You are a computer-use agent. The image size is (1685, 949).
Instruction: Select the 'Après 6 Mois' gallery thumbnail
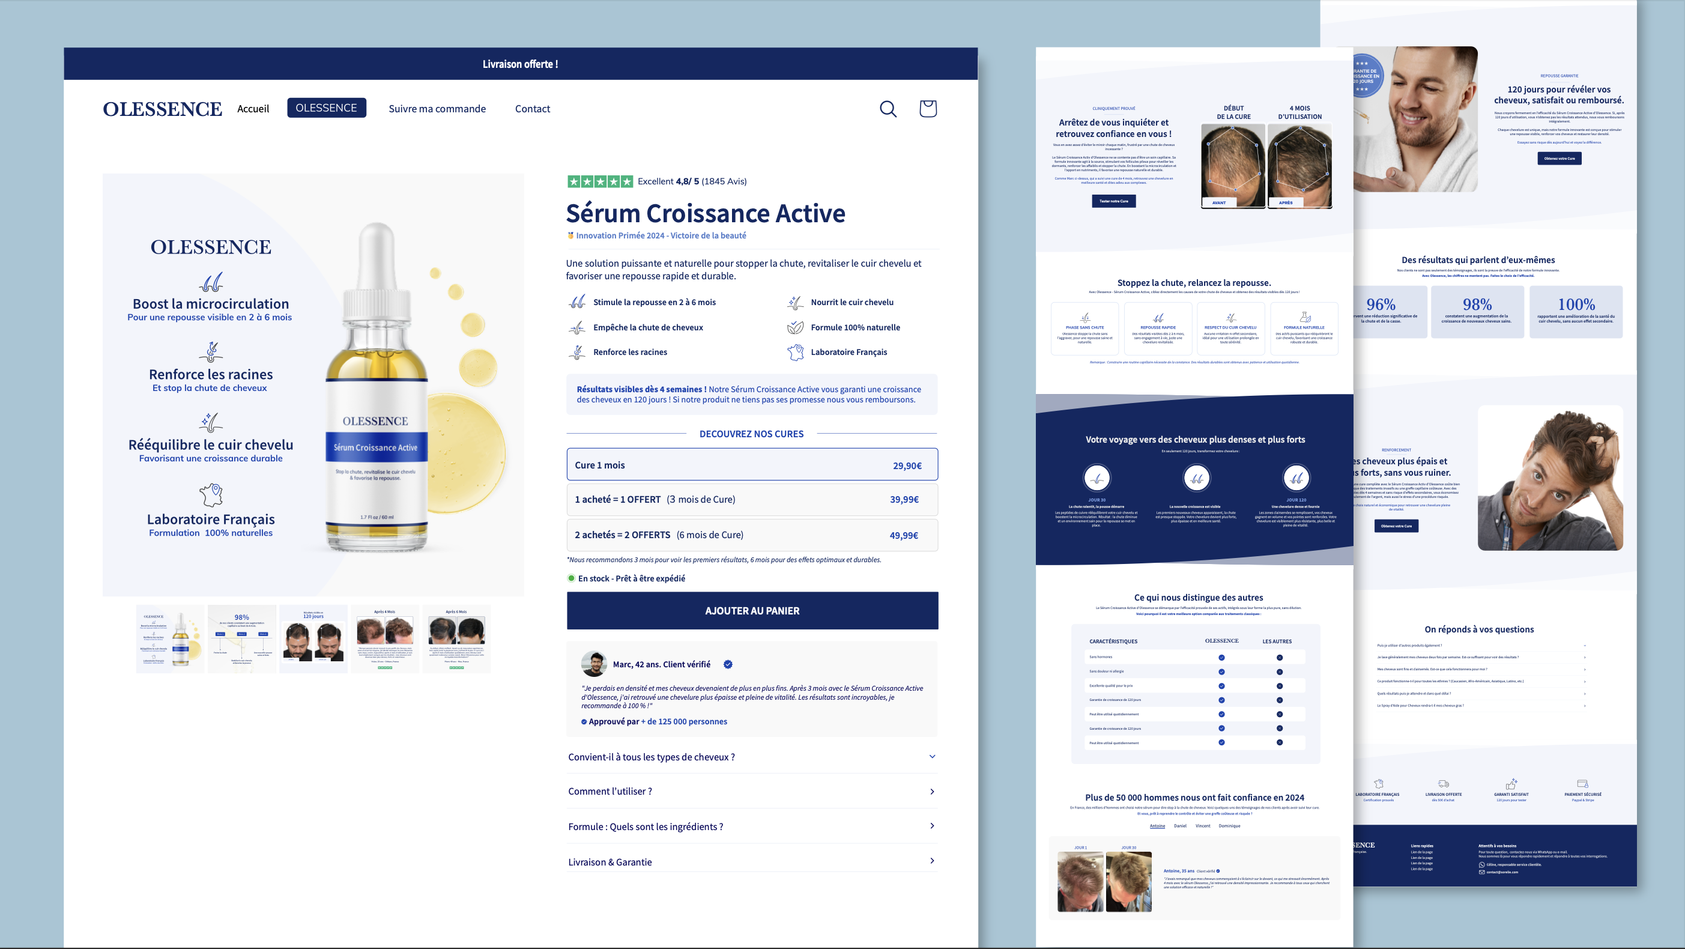456,639
